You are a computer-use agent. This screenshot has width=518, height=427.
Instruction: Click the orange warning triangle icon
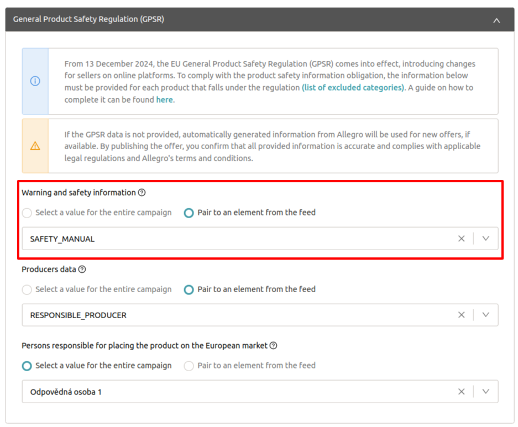click(35, 146)
